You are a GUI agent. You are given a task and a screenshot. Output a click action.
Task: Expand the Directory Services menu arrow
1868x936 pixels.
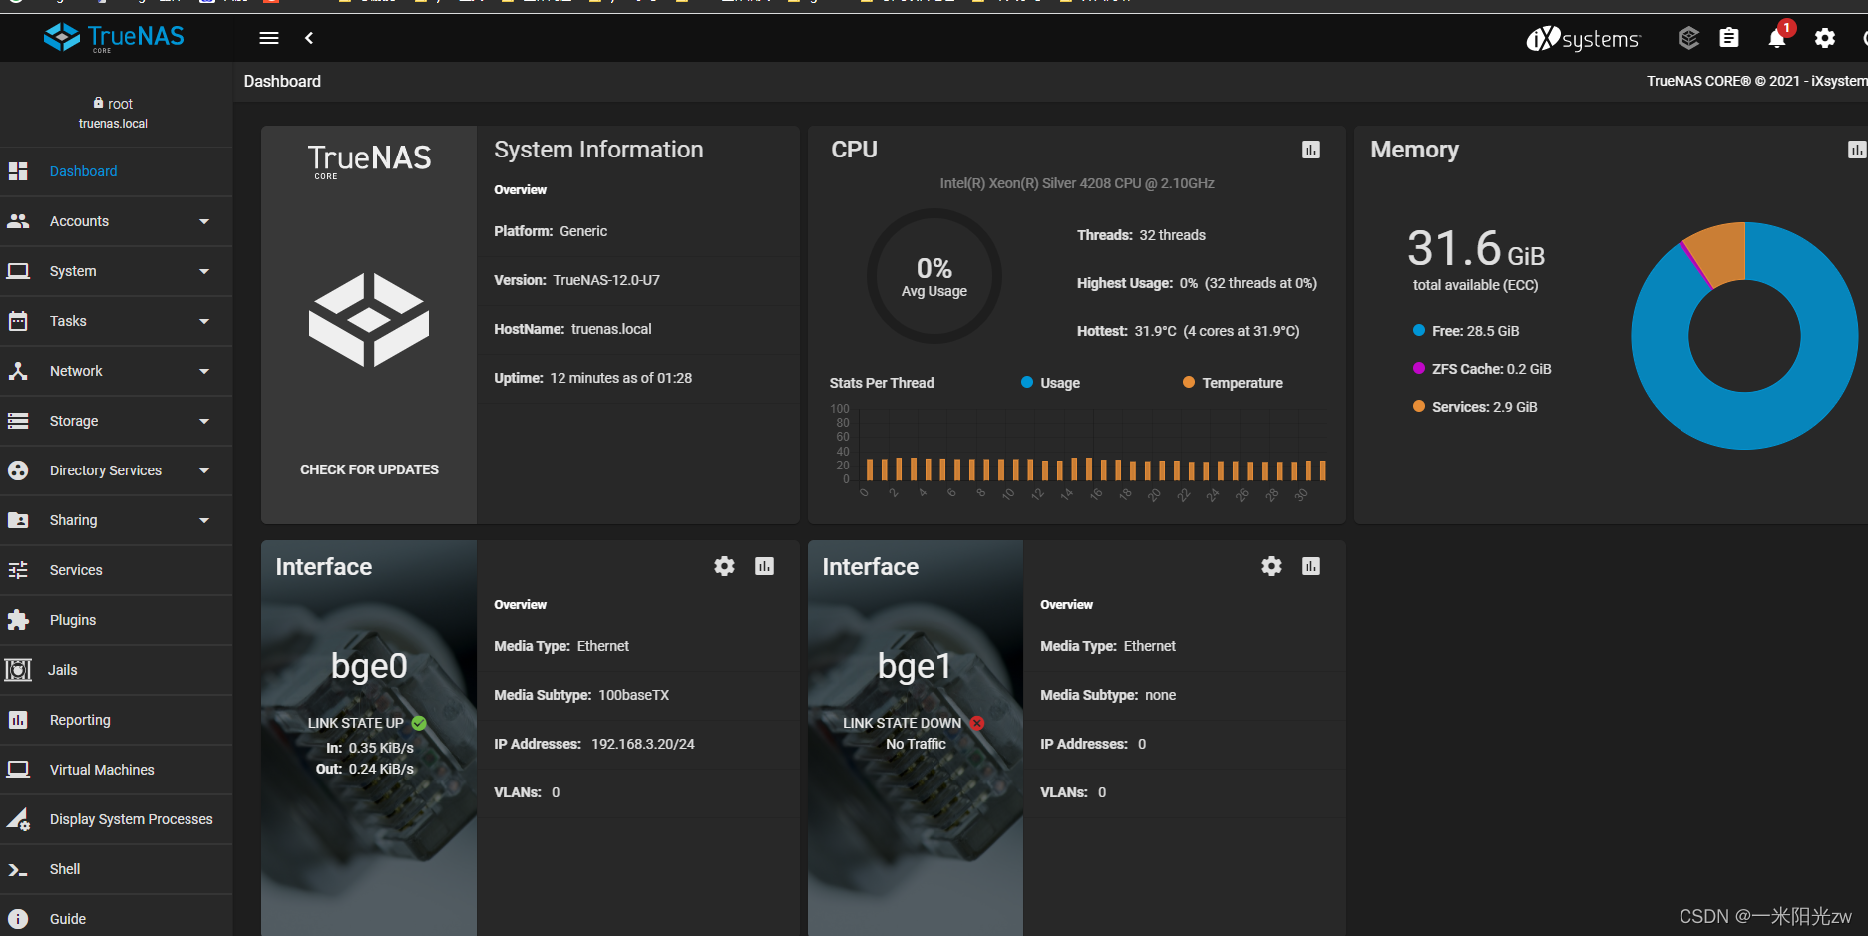(204, 470)
